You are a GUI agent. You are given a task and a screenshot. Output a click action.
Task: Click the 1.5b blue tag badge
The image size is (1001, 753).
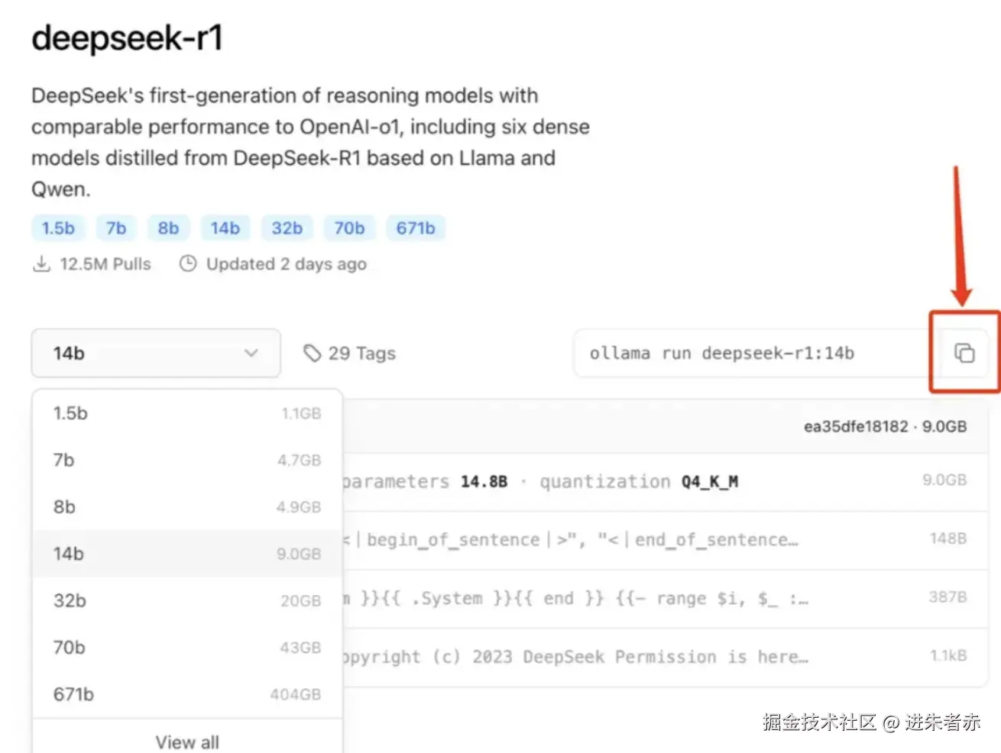pyautogui.click(x=58, y=228)
